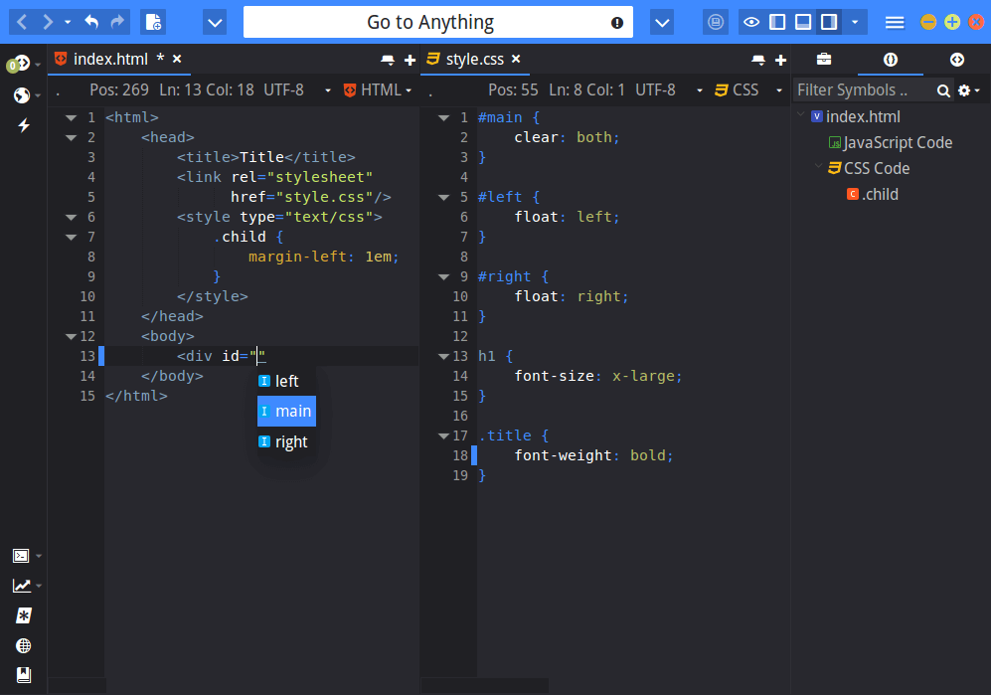This screenshot has width=991, height=695.
Task: Open the bookmark book sidebar icon
Action: click(24, 675)
